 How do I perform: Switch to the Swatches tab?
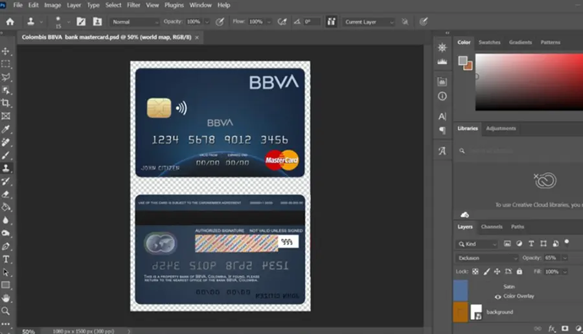489,42
